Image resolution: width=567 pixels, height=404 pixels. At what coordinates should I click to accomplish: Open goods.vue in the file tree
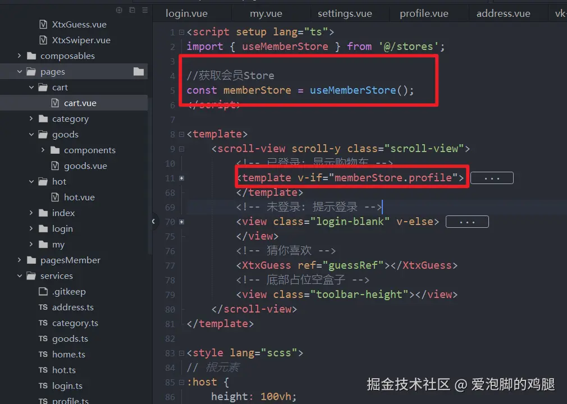point(85,166)
